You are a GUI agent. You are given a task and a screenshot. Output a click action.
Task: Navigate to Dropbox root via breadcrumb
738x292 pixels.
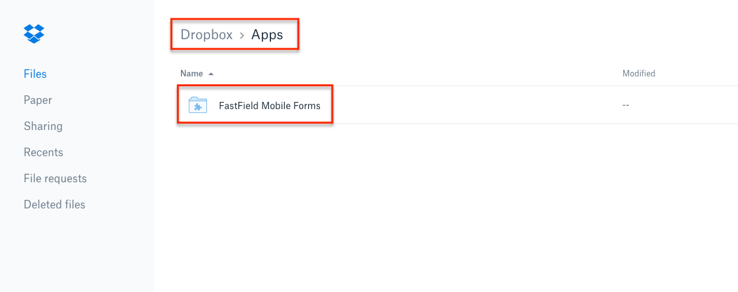coord(206,35)
